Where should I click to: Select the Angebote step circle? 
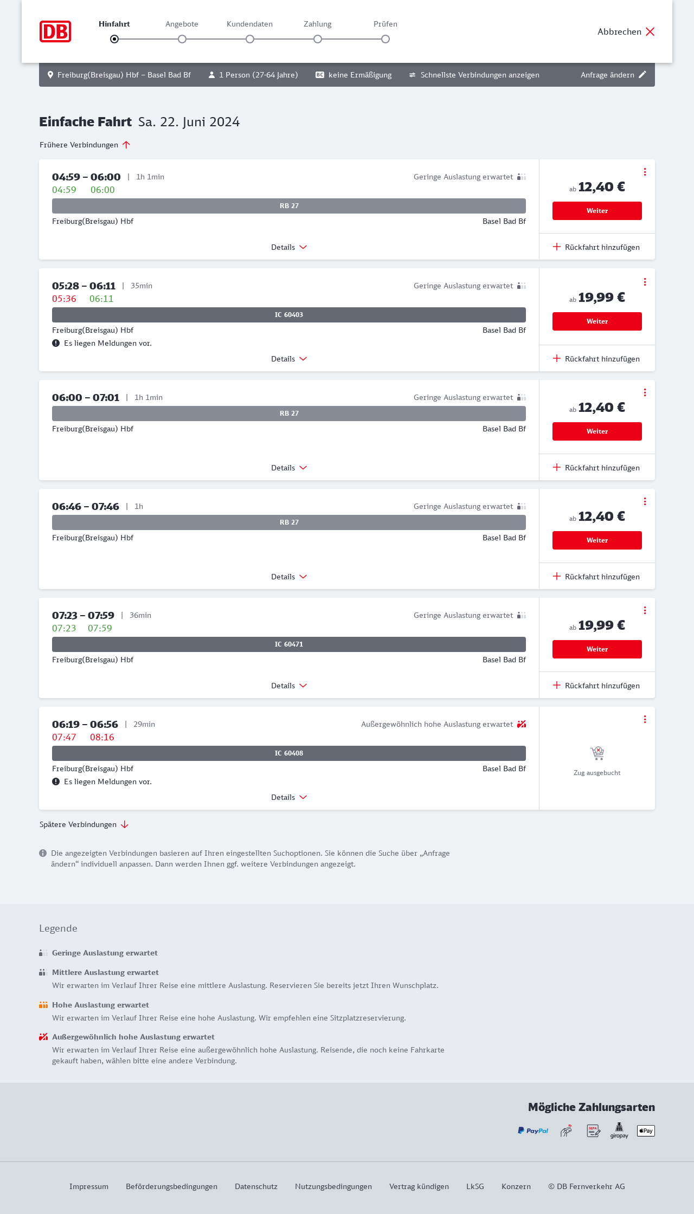click(182, 39)
